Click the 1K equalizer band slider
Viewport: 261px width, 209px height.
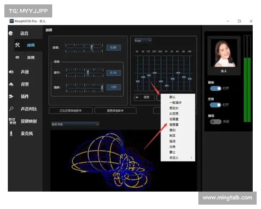tap(167, 86)
